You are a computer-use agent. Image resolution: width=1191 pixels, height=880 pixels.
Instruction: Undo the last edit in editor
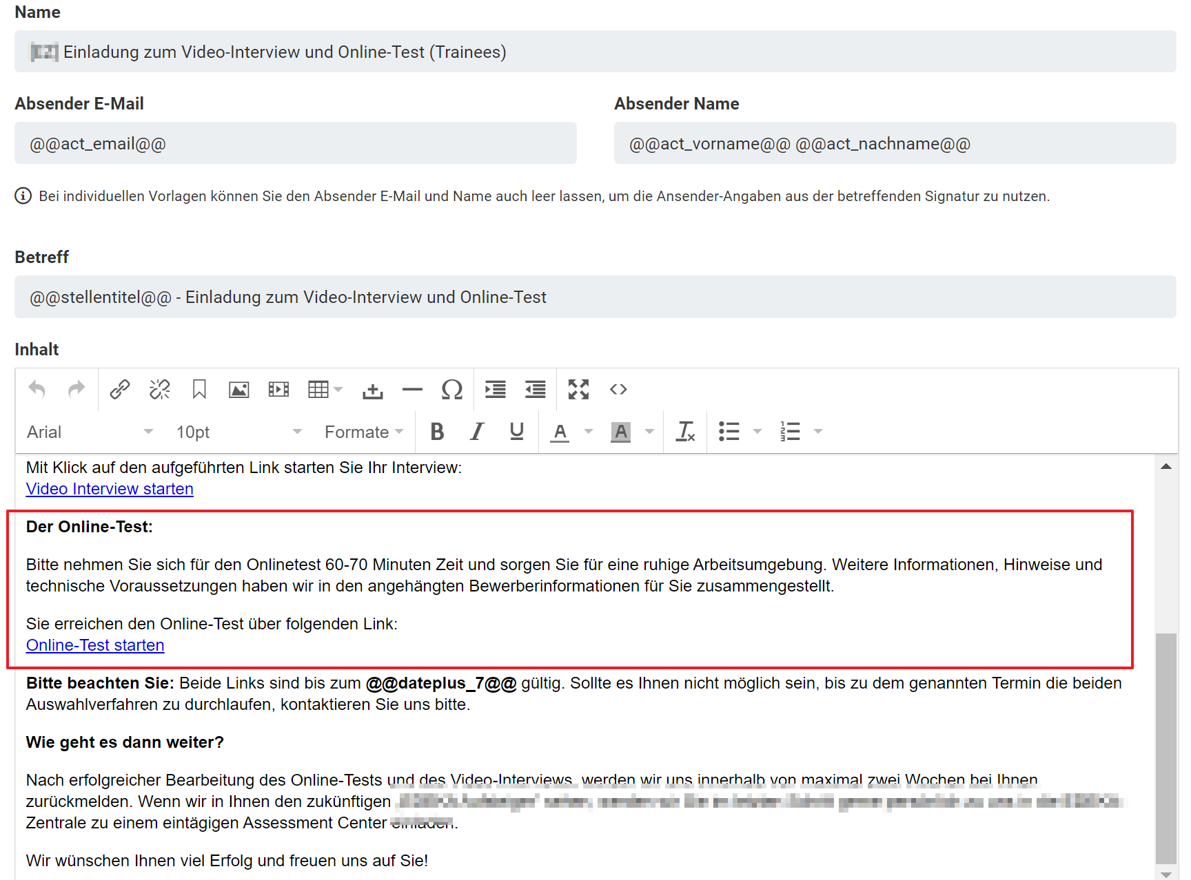point(37,390)
